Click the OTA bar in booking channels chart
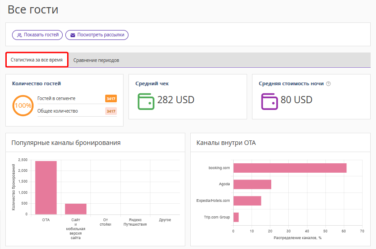 point(46,188)
